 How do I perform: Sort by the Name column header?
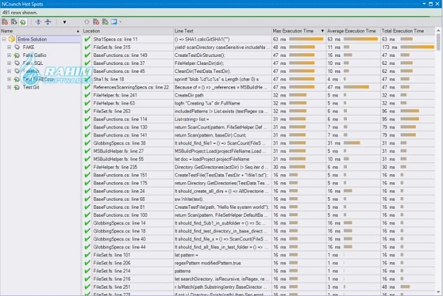[x=41, y=31]
